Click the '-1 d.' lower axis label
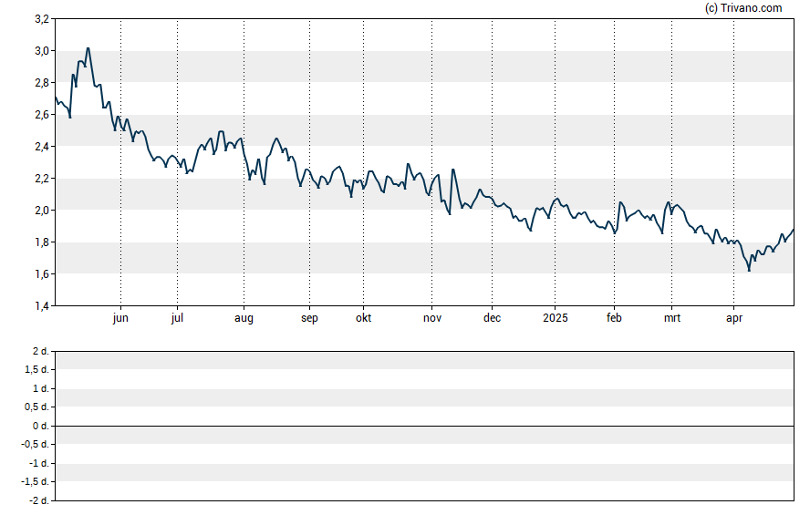 pos(39,463)
